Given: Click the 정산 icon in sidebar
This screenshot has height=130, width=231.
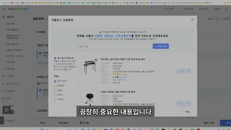Looking at the screenshot, I should (x=4, y=99).
